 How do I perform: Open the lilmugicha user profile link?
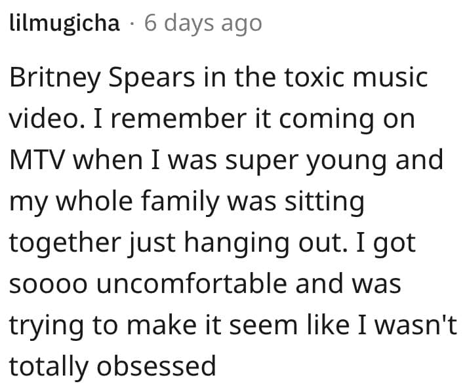(64, 24)
